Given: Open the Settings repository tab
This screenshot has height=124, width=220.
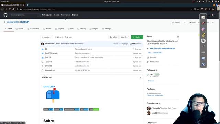Looking at the screenshot, I should coord(106,29).
